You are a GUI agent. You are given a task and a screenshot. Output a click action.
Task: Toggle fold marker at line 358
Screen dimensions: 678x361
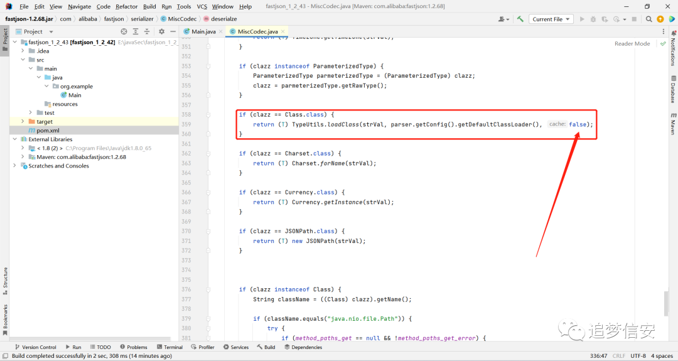click(x=208, y=114)
